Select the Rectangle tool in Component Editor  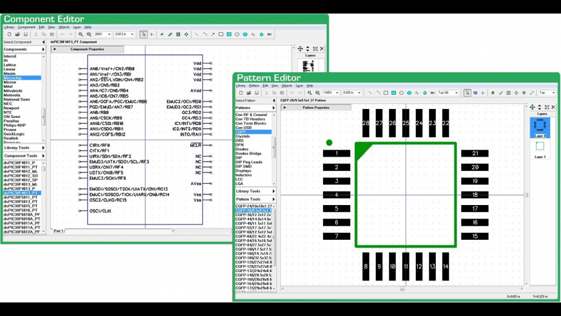pyautogui.click(x=221, y=34)
